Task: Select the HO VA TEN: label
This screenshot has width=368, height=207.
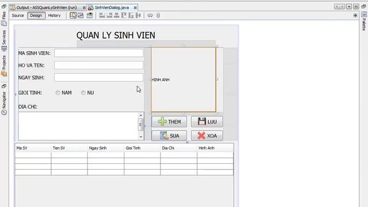Action: 31,66
